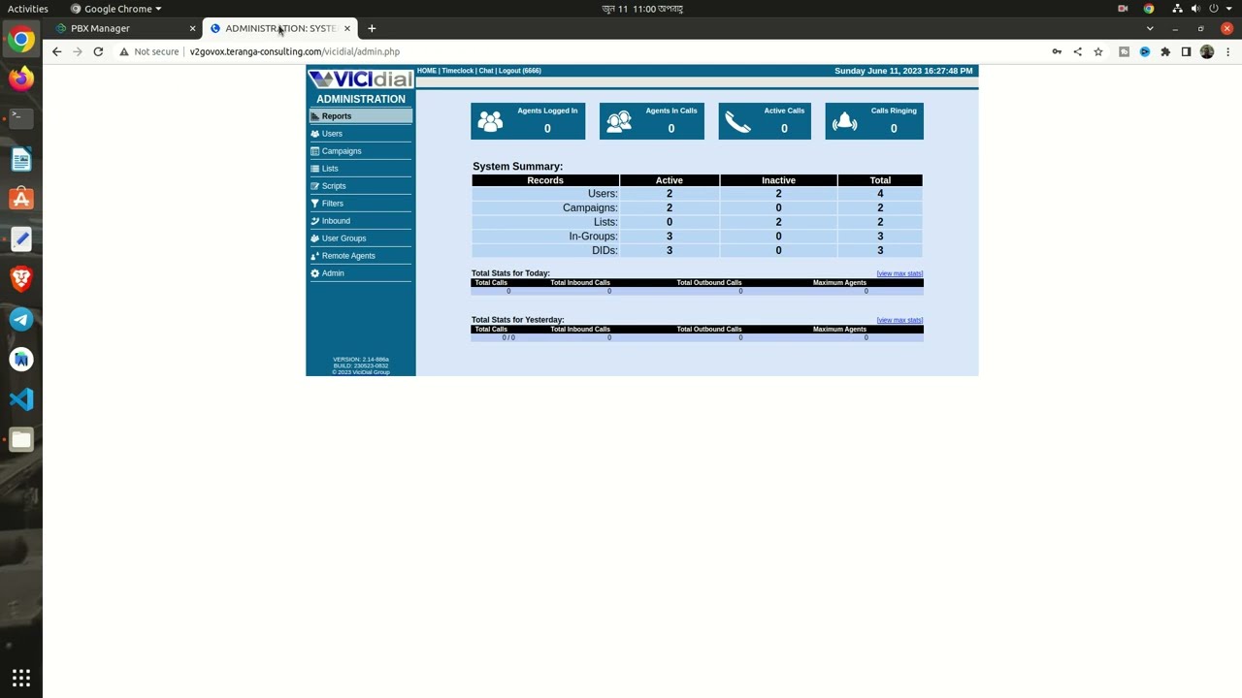This screenshot has height=698, width=1242.
Task: Click the In-Groups row label
Action: [593, 237]
